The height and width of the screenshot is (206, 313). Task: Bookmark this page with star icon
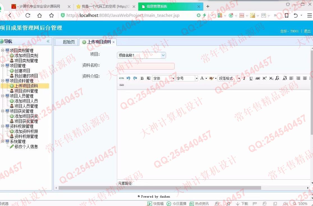[52, 15]
